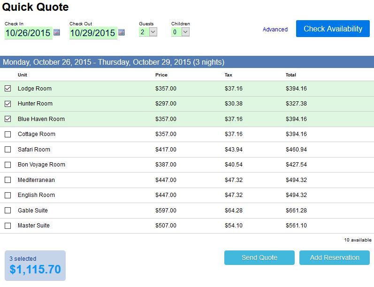Click the Advanced link
The image size is (374, 287).
click(x=275, y=30)
